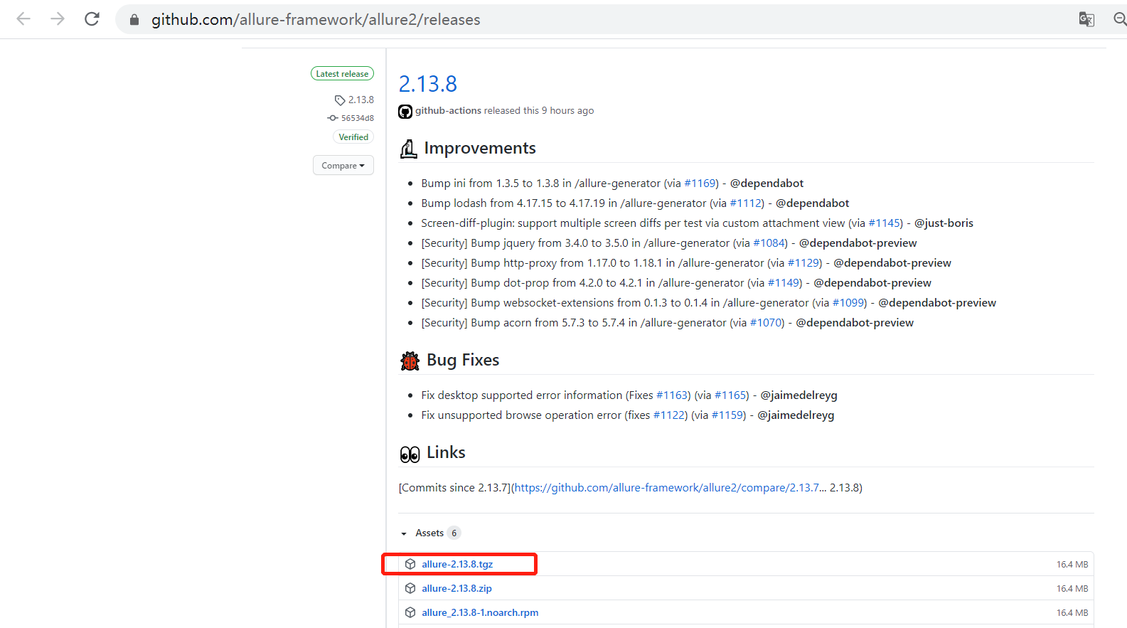Go forward to the next page

pyautogui.click(x=58, y=19)
